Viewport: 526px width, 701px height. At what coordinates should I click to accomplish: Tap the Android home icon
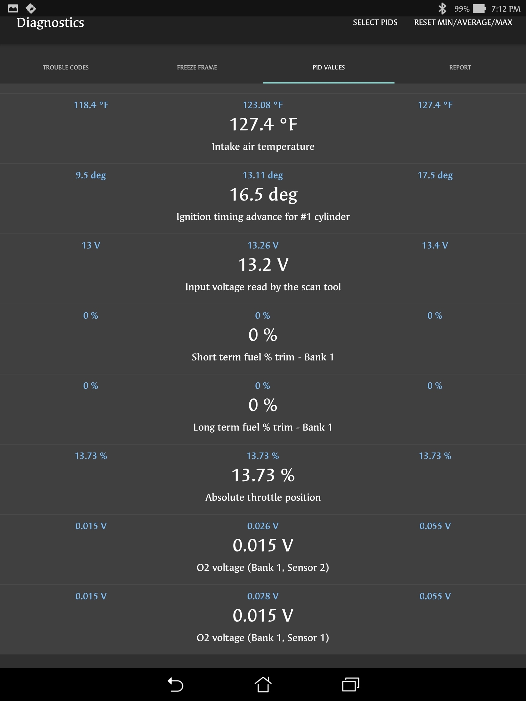pyautogui.click(x=263, y=685)
